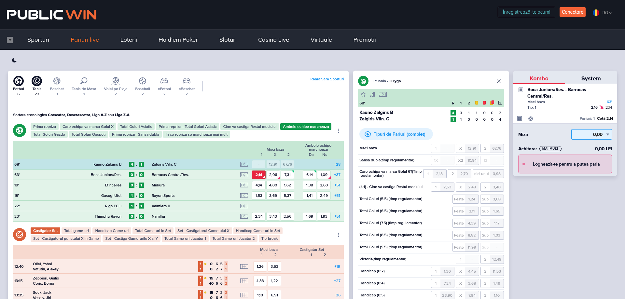Click Înregistrează-te acum! button
The height and width of the screenshot is (299, 625).
(x=526, y=12)
